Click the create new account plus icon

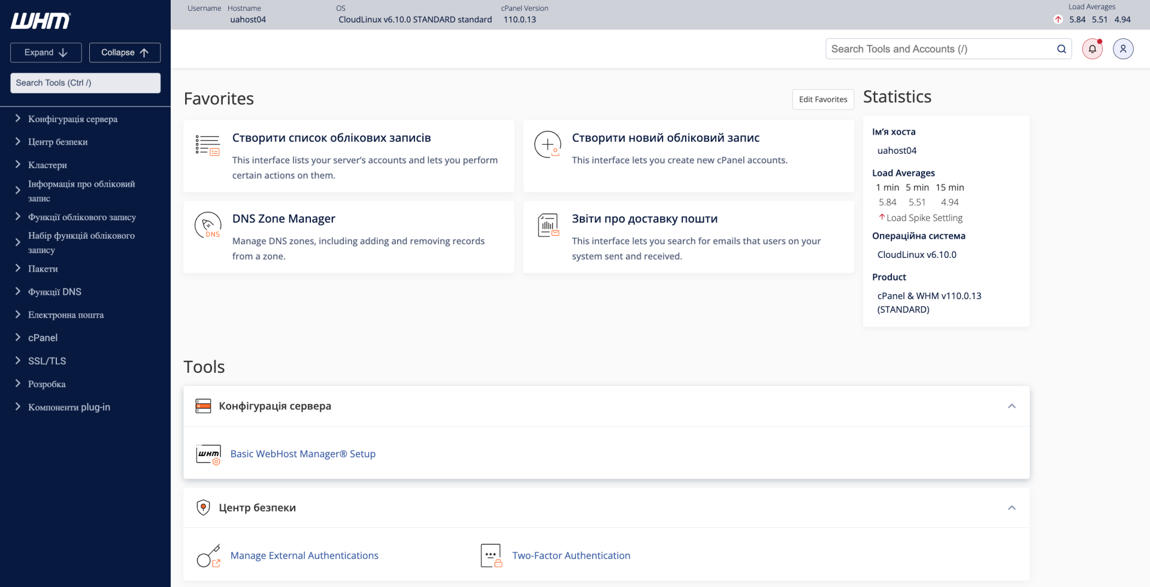(x=547, y=144)
